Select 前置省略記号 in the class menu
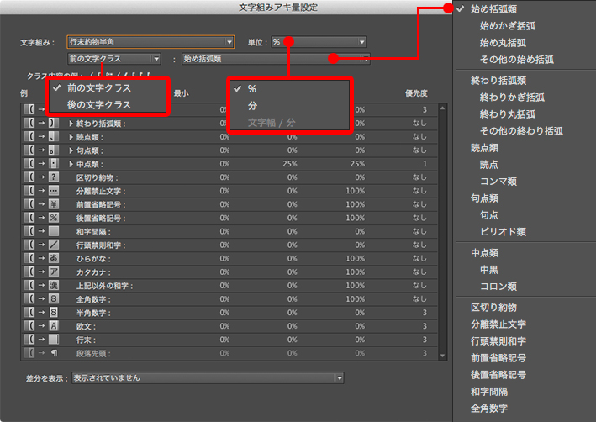This screenshot has width=596, height=422. click(x=498, y=358)
